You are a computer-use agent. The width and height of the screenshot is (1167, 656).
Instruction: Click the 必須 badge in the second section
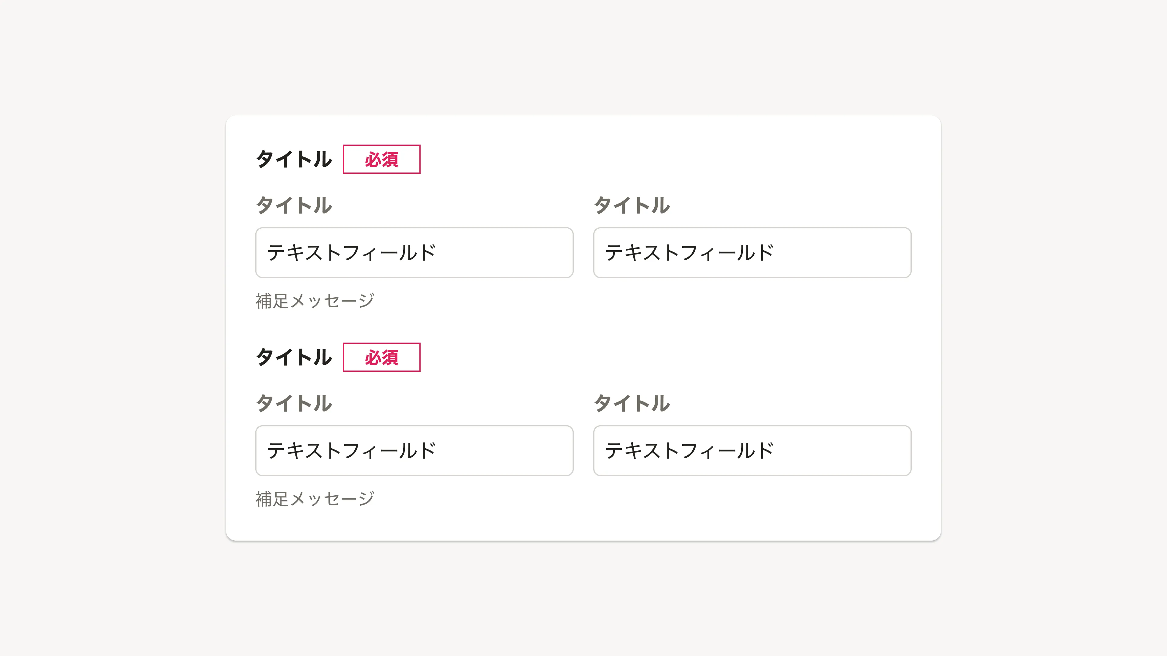(381, 357)
